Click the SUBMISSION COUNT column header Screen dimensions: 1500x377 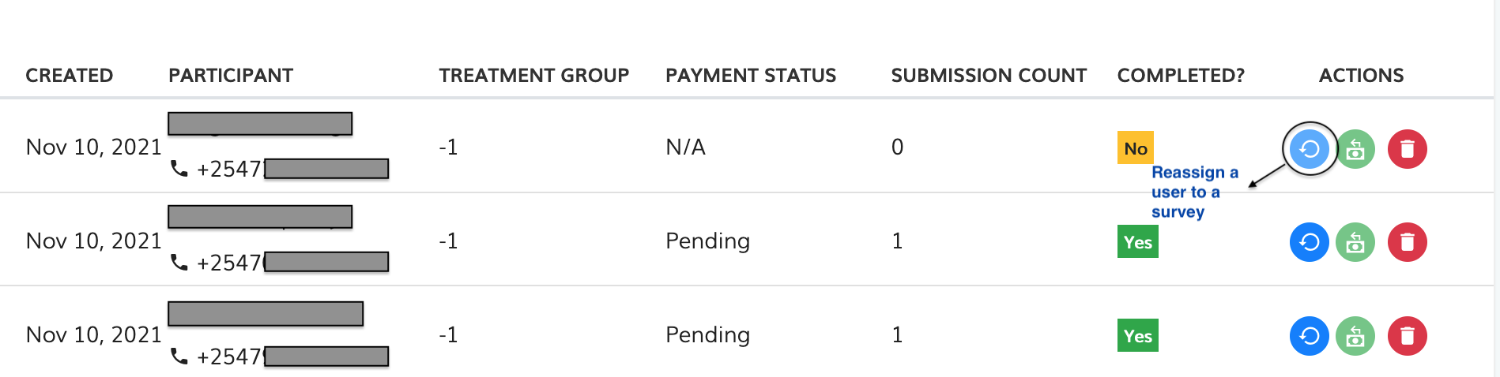pos(989,76)
